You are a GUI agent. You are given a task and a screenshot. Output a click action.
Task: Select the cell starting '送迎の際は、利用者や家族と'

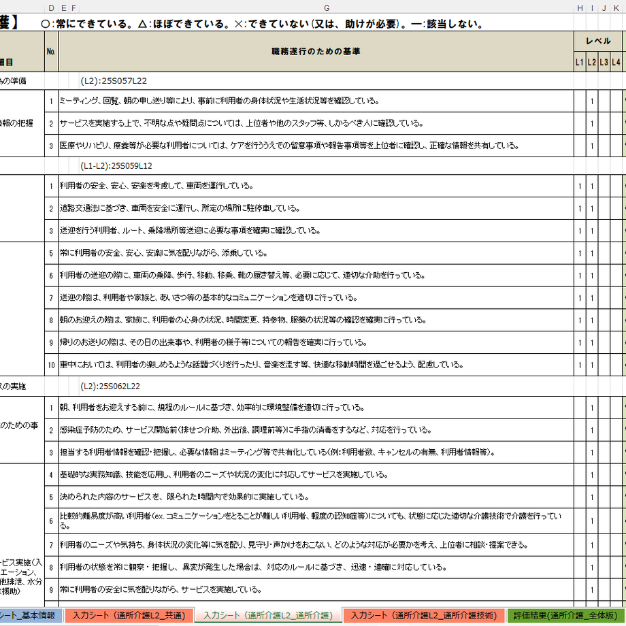(x=316, y=297)
